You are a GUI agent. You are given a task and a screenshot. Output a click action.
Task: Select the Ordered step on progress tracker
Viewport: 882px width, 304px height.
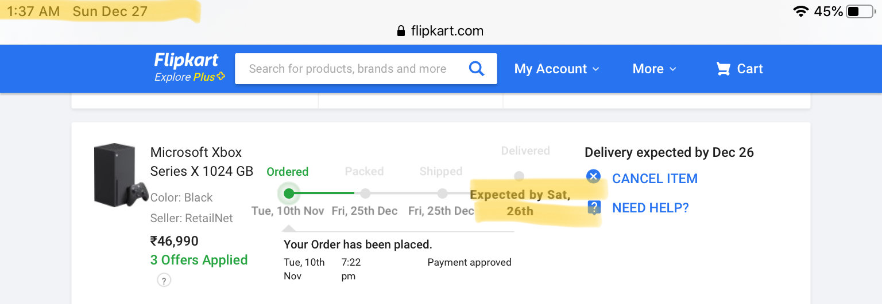click(x=289, y=194)
